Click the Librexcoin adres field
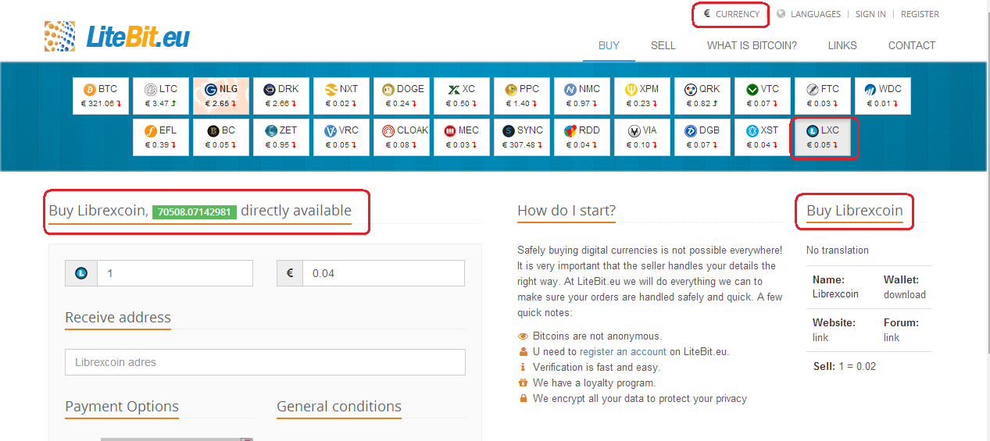 [x=265, y=362]
